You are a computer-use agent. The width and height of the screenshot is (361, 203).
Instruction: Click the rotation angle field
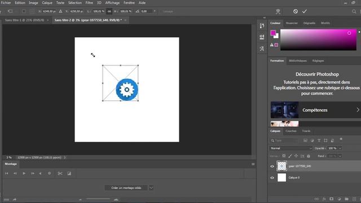pos(147,11)
